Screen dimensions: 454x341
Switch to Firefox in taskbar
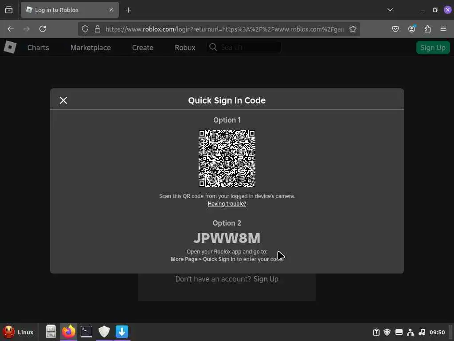click(69, 331)
